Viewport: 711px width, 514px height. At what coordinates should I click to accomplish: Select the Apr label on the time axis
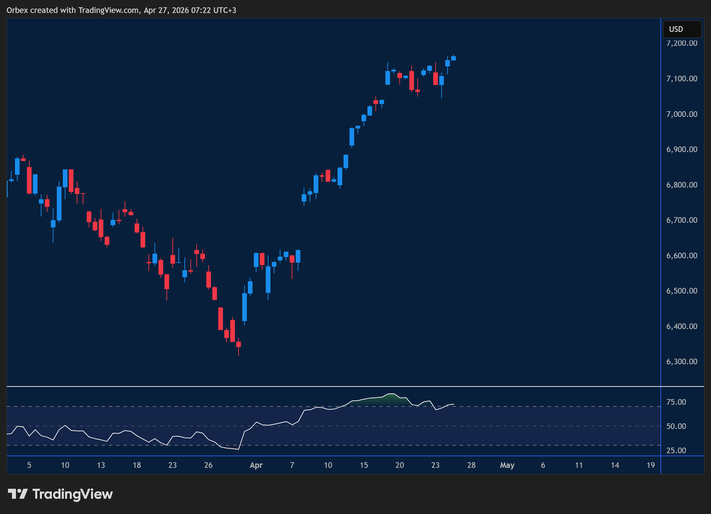click(256, 465)
